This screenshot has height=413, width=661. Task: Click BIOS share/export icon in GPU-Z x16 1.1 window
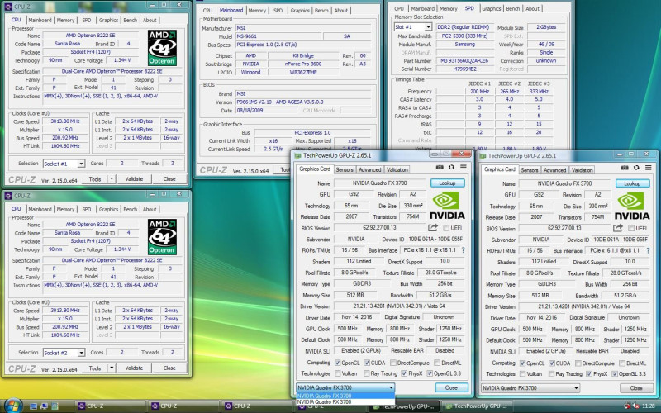pos(433,228)
